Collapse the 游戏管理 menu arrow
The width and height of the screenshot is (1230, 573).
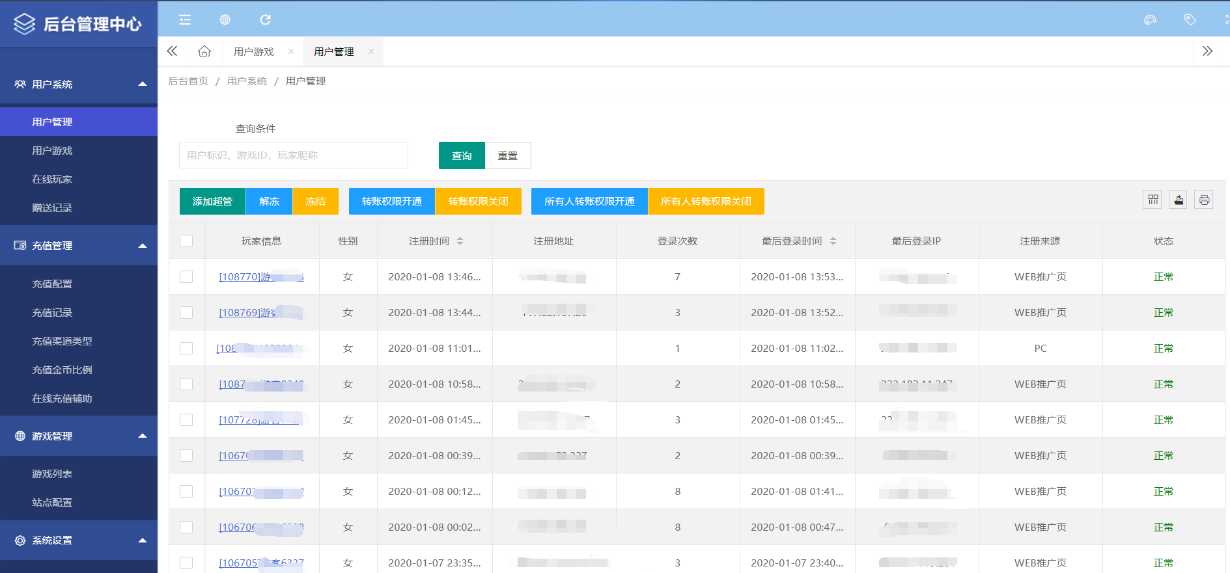pyautogui.click(x=143, y=436)
